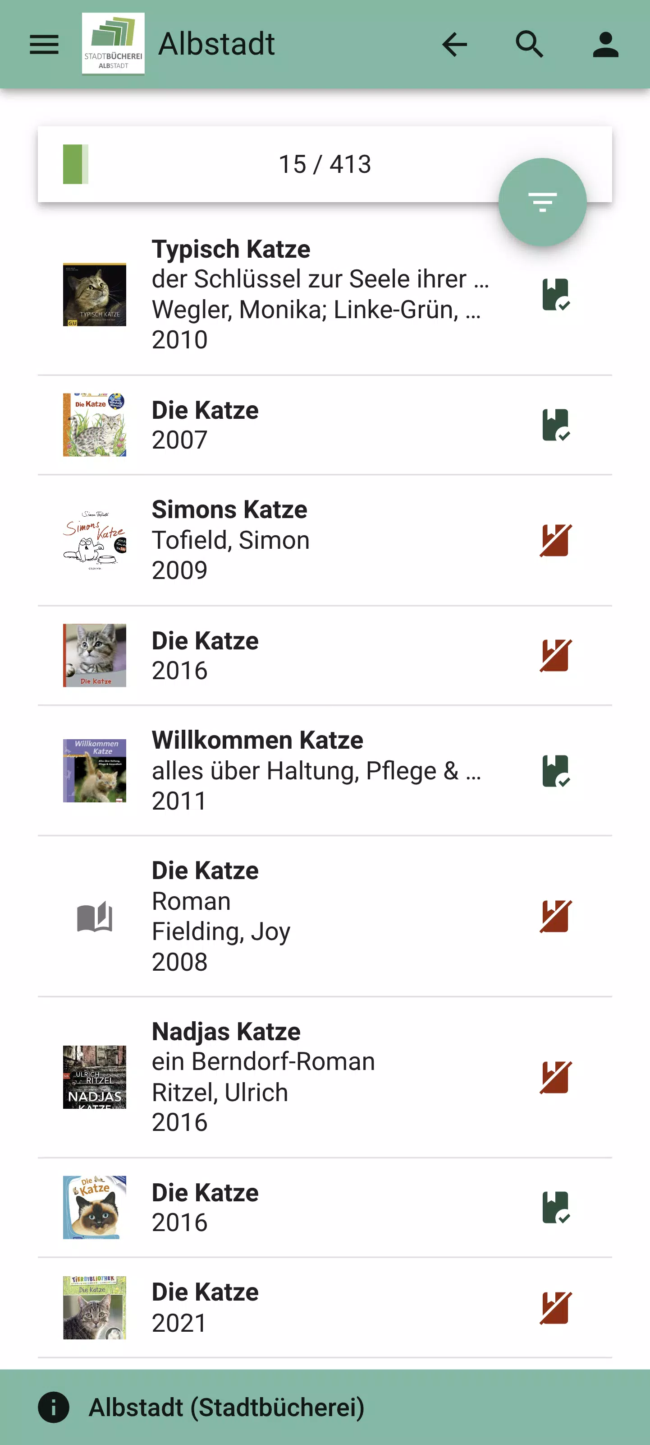
Task: Select Nadjas Katze ein Berndorf-Roman entry
Action: 263,1076
